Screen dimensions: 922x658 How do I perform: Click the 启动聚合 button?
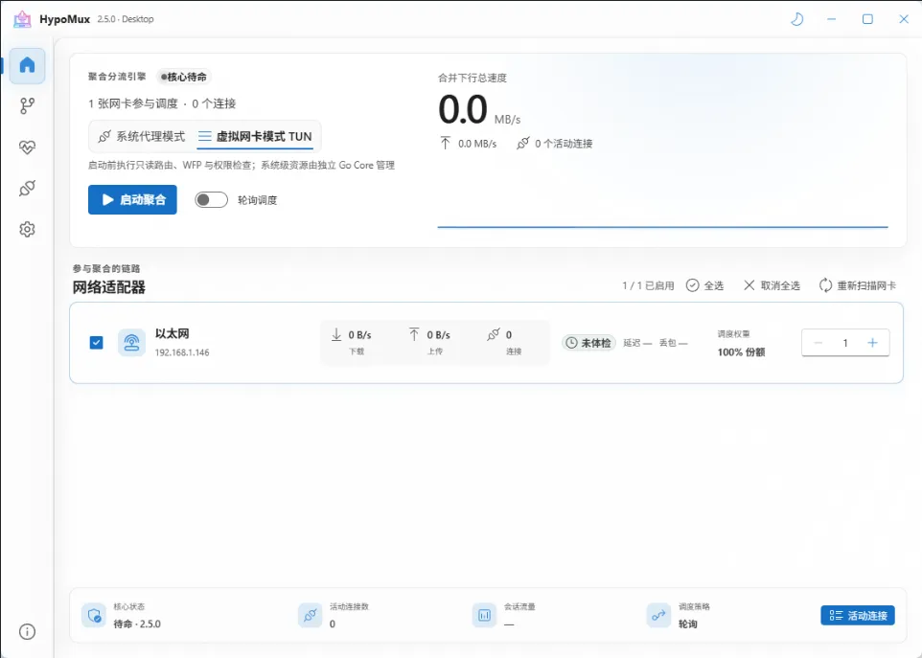(132, 200)
